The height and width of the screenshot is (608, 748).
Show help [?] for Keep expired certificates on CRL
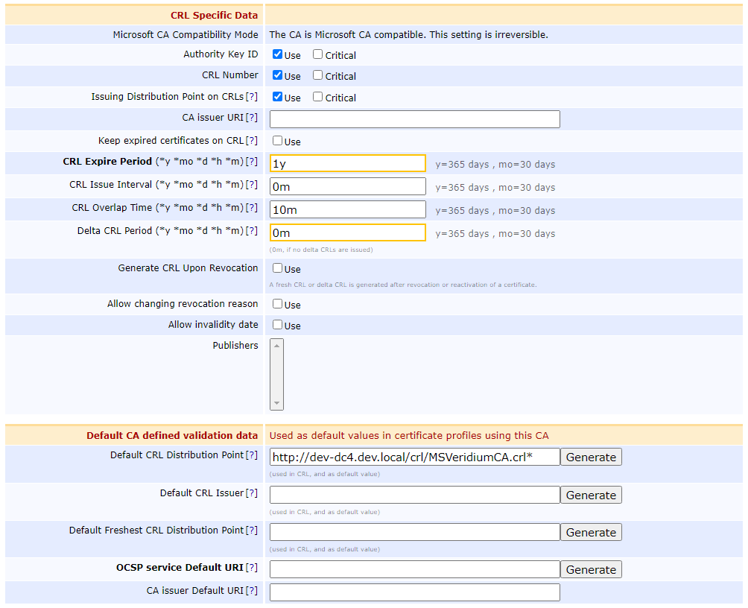[252, 141]
